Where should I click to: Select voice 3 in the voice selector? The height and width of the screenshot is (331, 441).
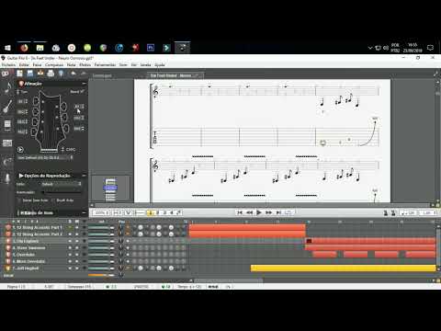click(x=164, y=212)
